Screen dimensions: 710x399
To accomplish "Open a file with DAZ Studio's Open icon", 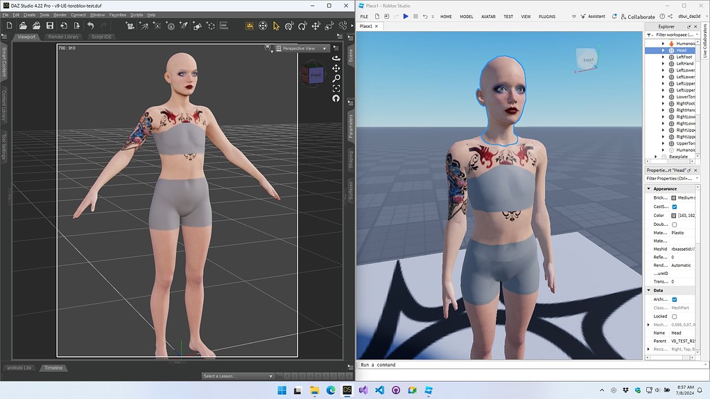I will 24,25.
